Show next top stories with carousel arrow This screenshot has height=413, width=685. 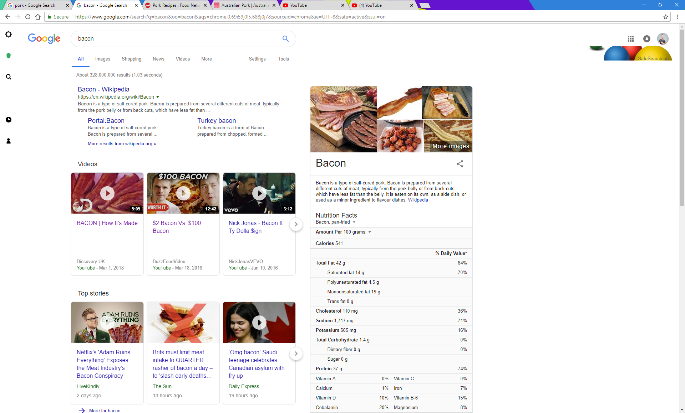coord(296,354)
